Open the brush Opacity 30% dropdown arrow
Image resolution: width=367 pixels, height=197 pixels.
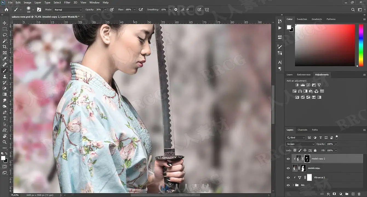pos(105,10)
